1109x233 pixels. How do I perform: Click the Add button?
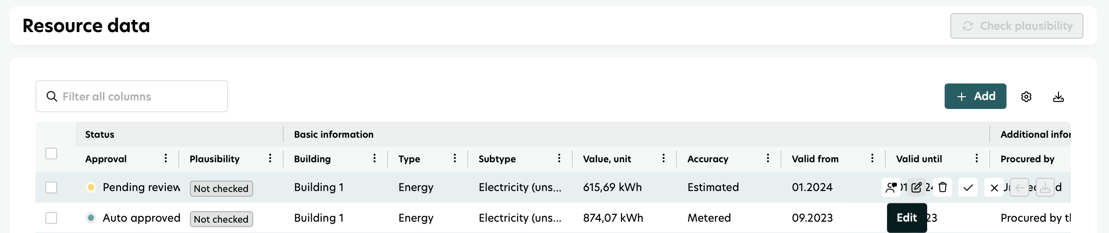[x=975, y=96]
